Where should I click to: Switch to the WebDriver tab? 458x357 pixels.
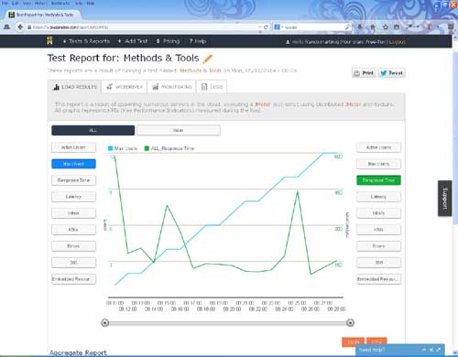click(x=125, y=87)
